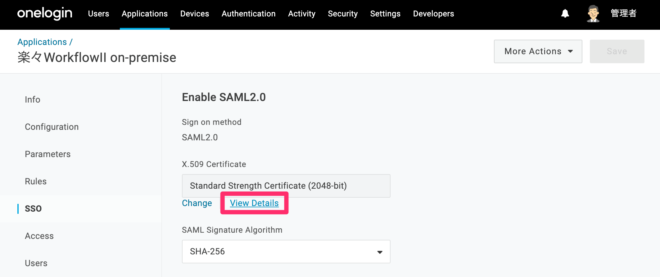Expand the More Actions dropdown

pyautogui.click(x=538, y=51)
